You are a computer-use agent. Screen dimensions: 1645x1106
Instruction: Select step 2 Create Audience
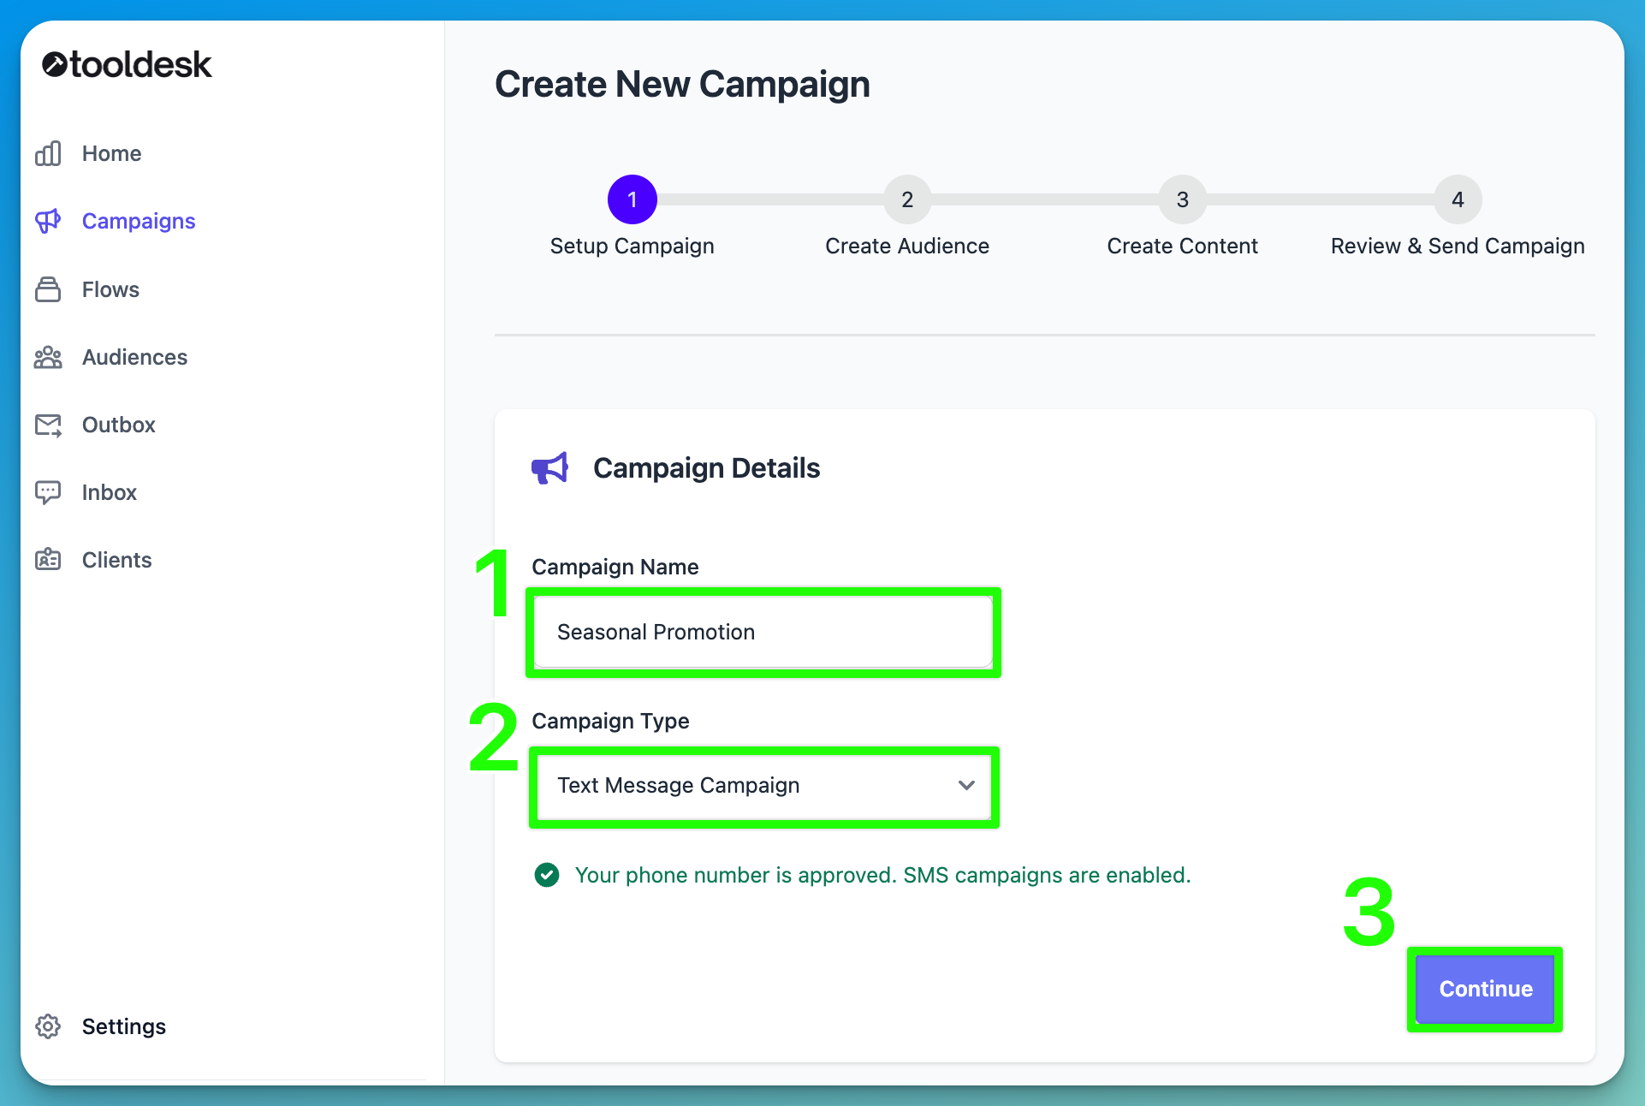[x=907, y=199]
